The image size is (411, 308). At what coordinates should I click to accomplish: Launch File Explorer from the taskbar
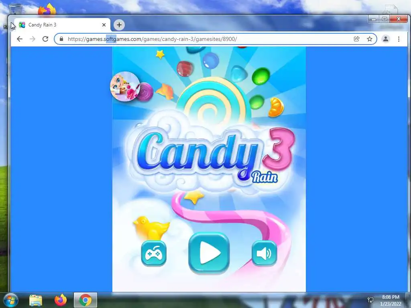[36, 300]
